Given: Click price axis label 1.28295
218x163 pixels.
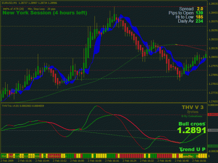Looking at the screenshot, I should (213, 30).
